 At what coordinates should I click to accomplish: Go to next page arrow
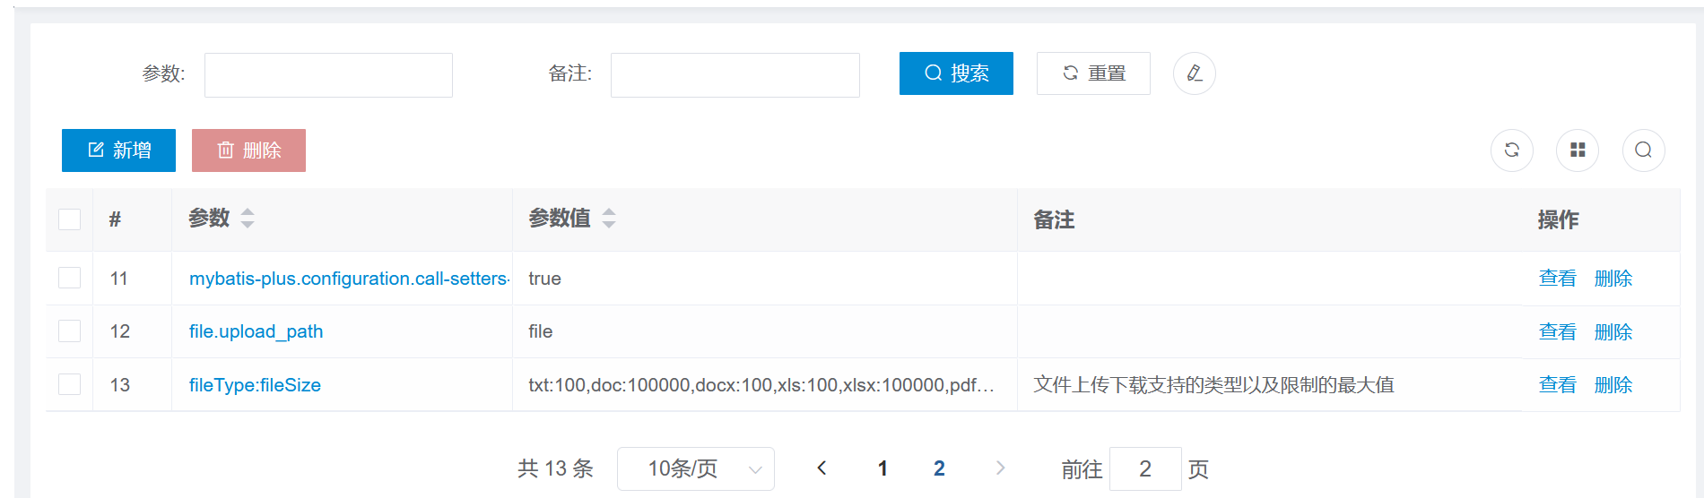[1000, 468]
